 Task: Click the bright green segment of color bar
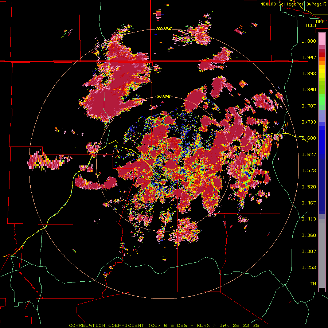point(322,100)
